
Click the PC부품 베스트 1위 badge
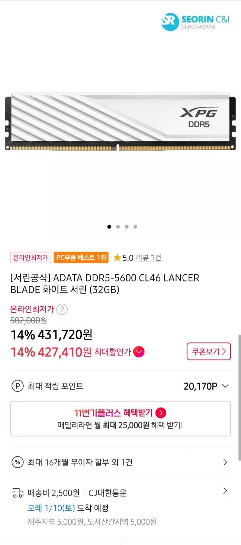click(x=81, y=257)
